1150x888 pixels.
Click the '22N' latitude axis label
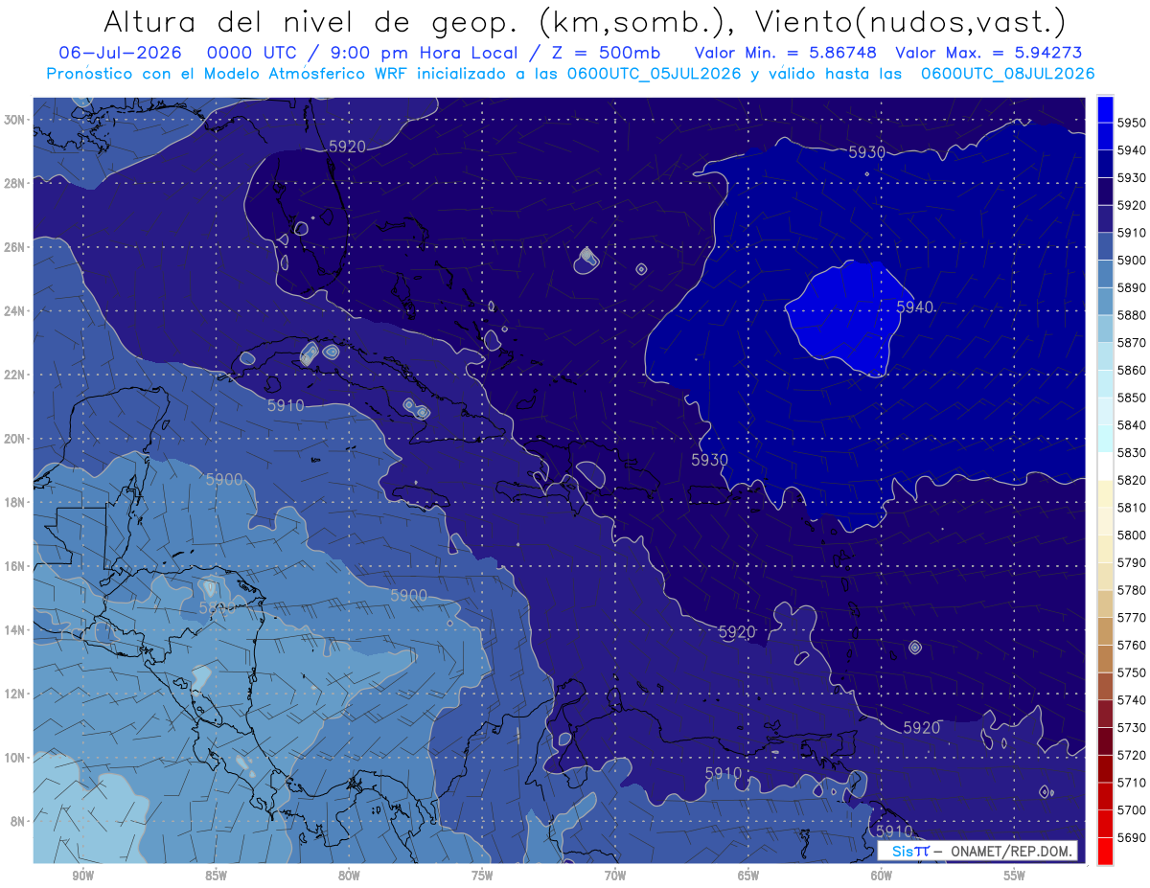coord(14,375)
